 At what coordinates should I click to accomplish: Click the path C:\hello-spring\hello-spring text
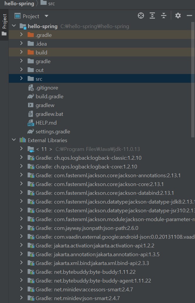click(x=95, y=26)
